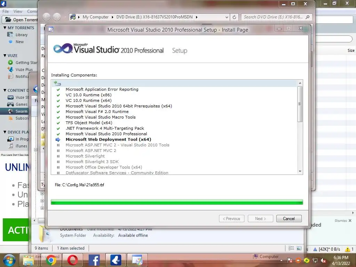Click the Next button in setup
Screen dimensions: 356x267
coord(260,219)
